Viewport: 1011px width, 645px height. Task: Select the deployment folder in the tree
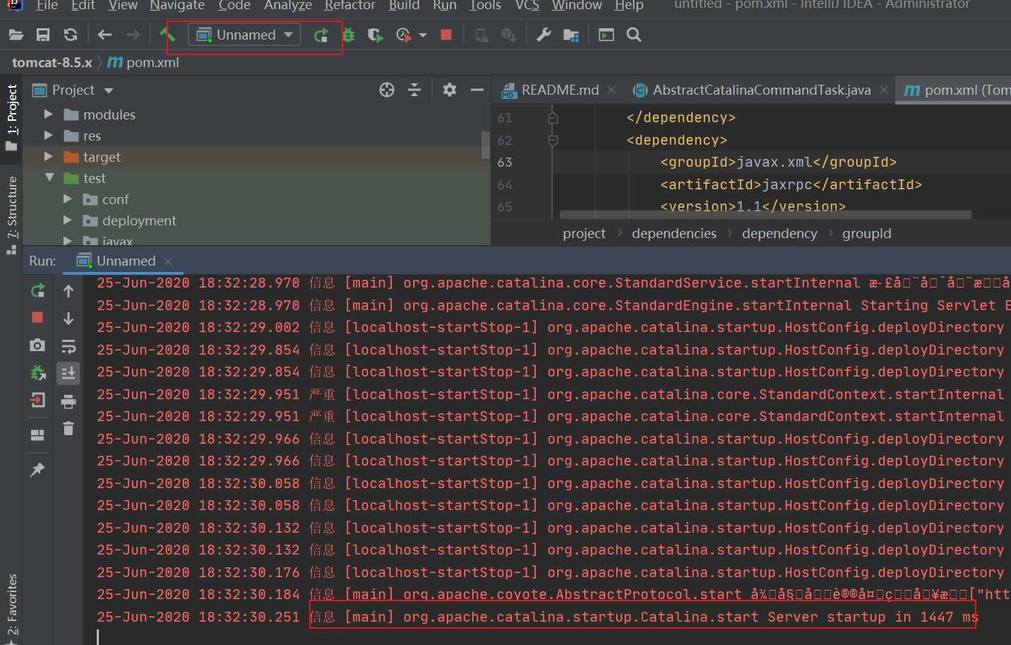coord(139,220)
